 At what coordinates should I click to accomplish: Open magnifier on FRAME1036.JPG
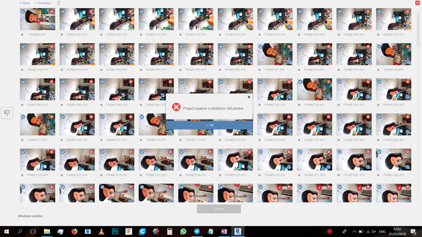[368, 26]
